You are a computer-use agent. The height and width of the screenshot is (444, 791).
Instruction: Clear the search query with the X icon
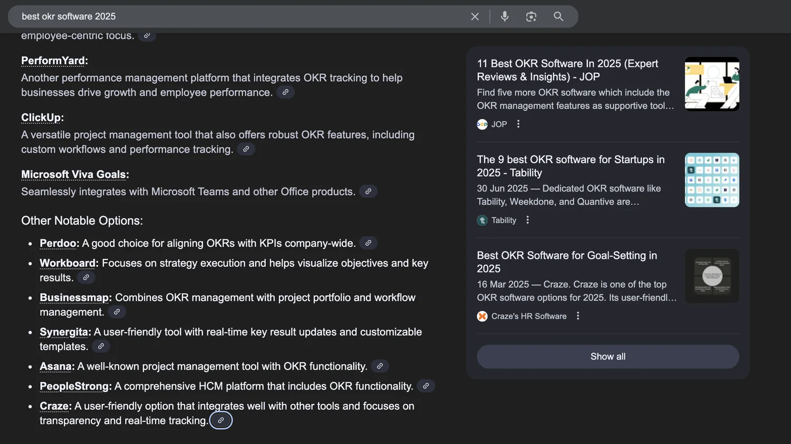point(475,16)
